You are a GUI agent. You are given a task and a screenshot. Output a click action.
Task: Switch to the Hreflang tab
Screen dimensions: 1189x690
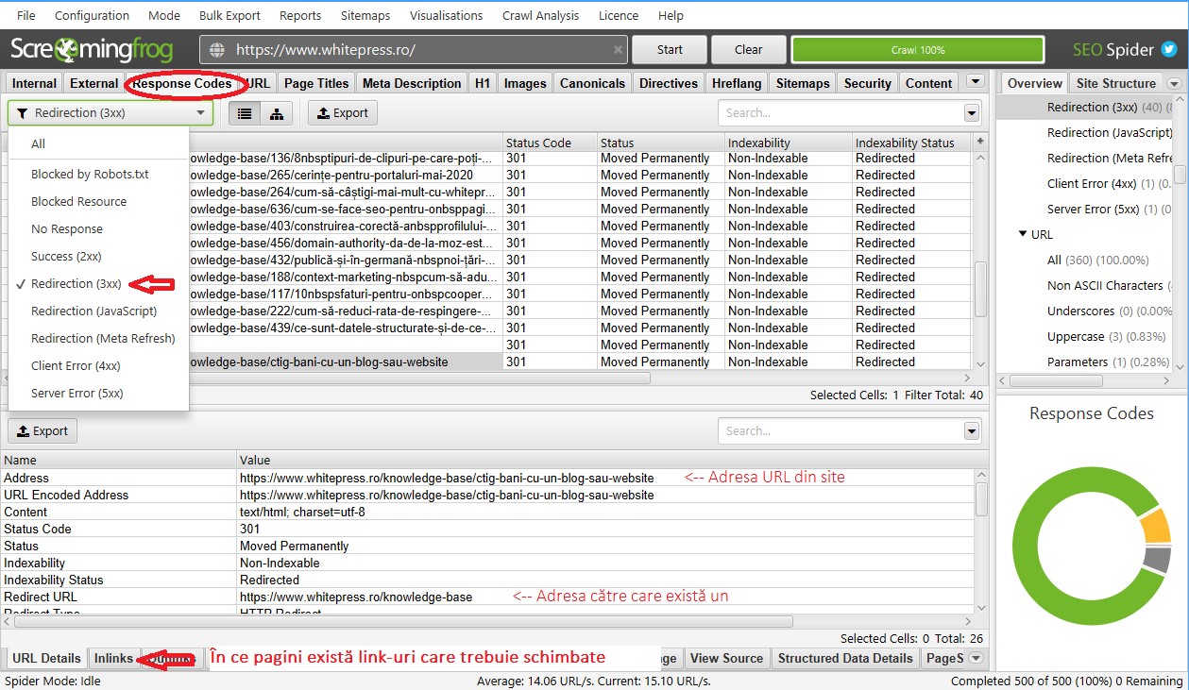point(737,83)
